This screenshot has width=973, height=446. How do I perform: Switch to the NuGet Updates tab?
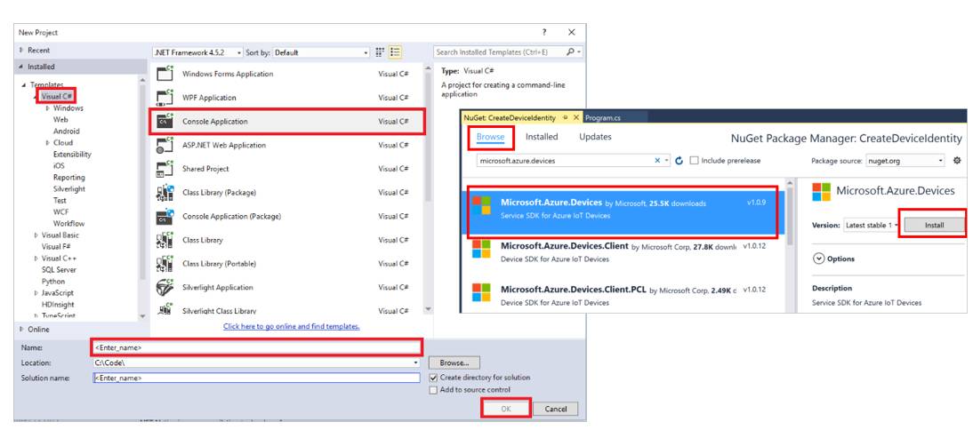[595, 137]
